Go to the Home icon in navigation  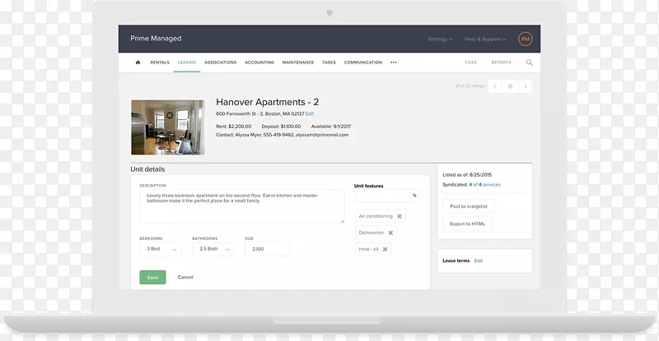click(x=138, y=62)
